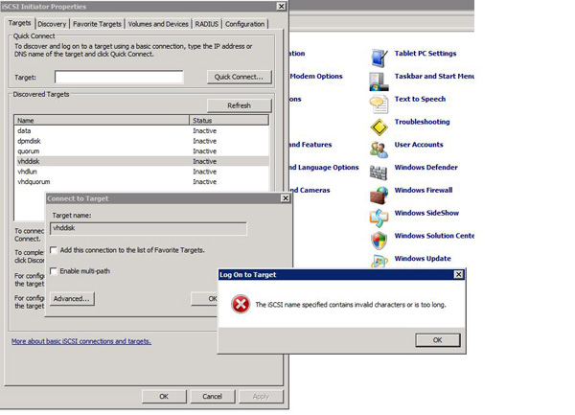
Task: Select the vhddisk target row
Action: [142, 161]
